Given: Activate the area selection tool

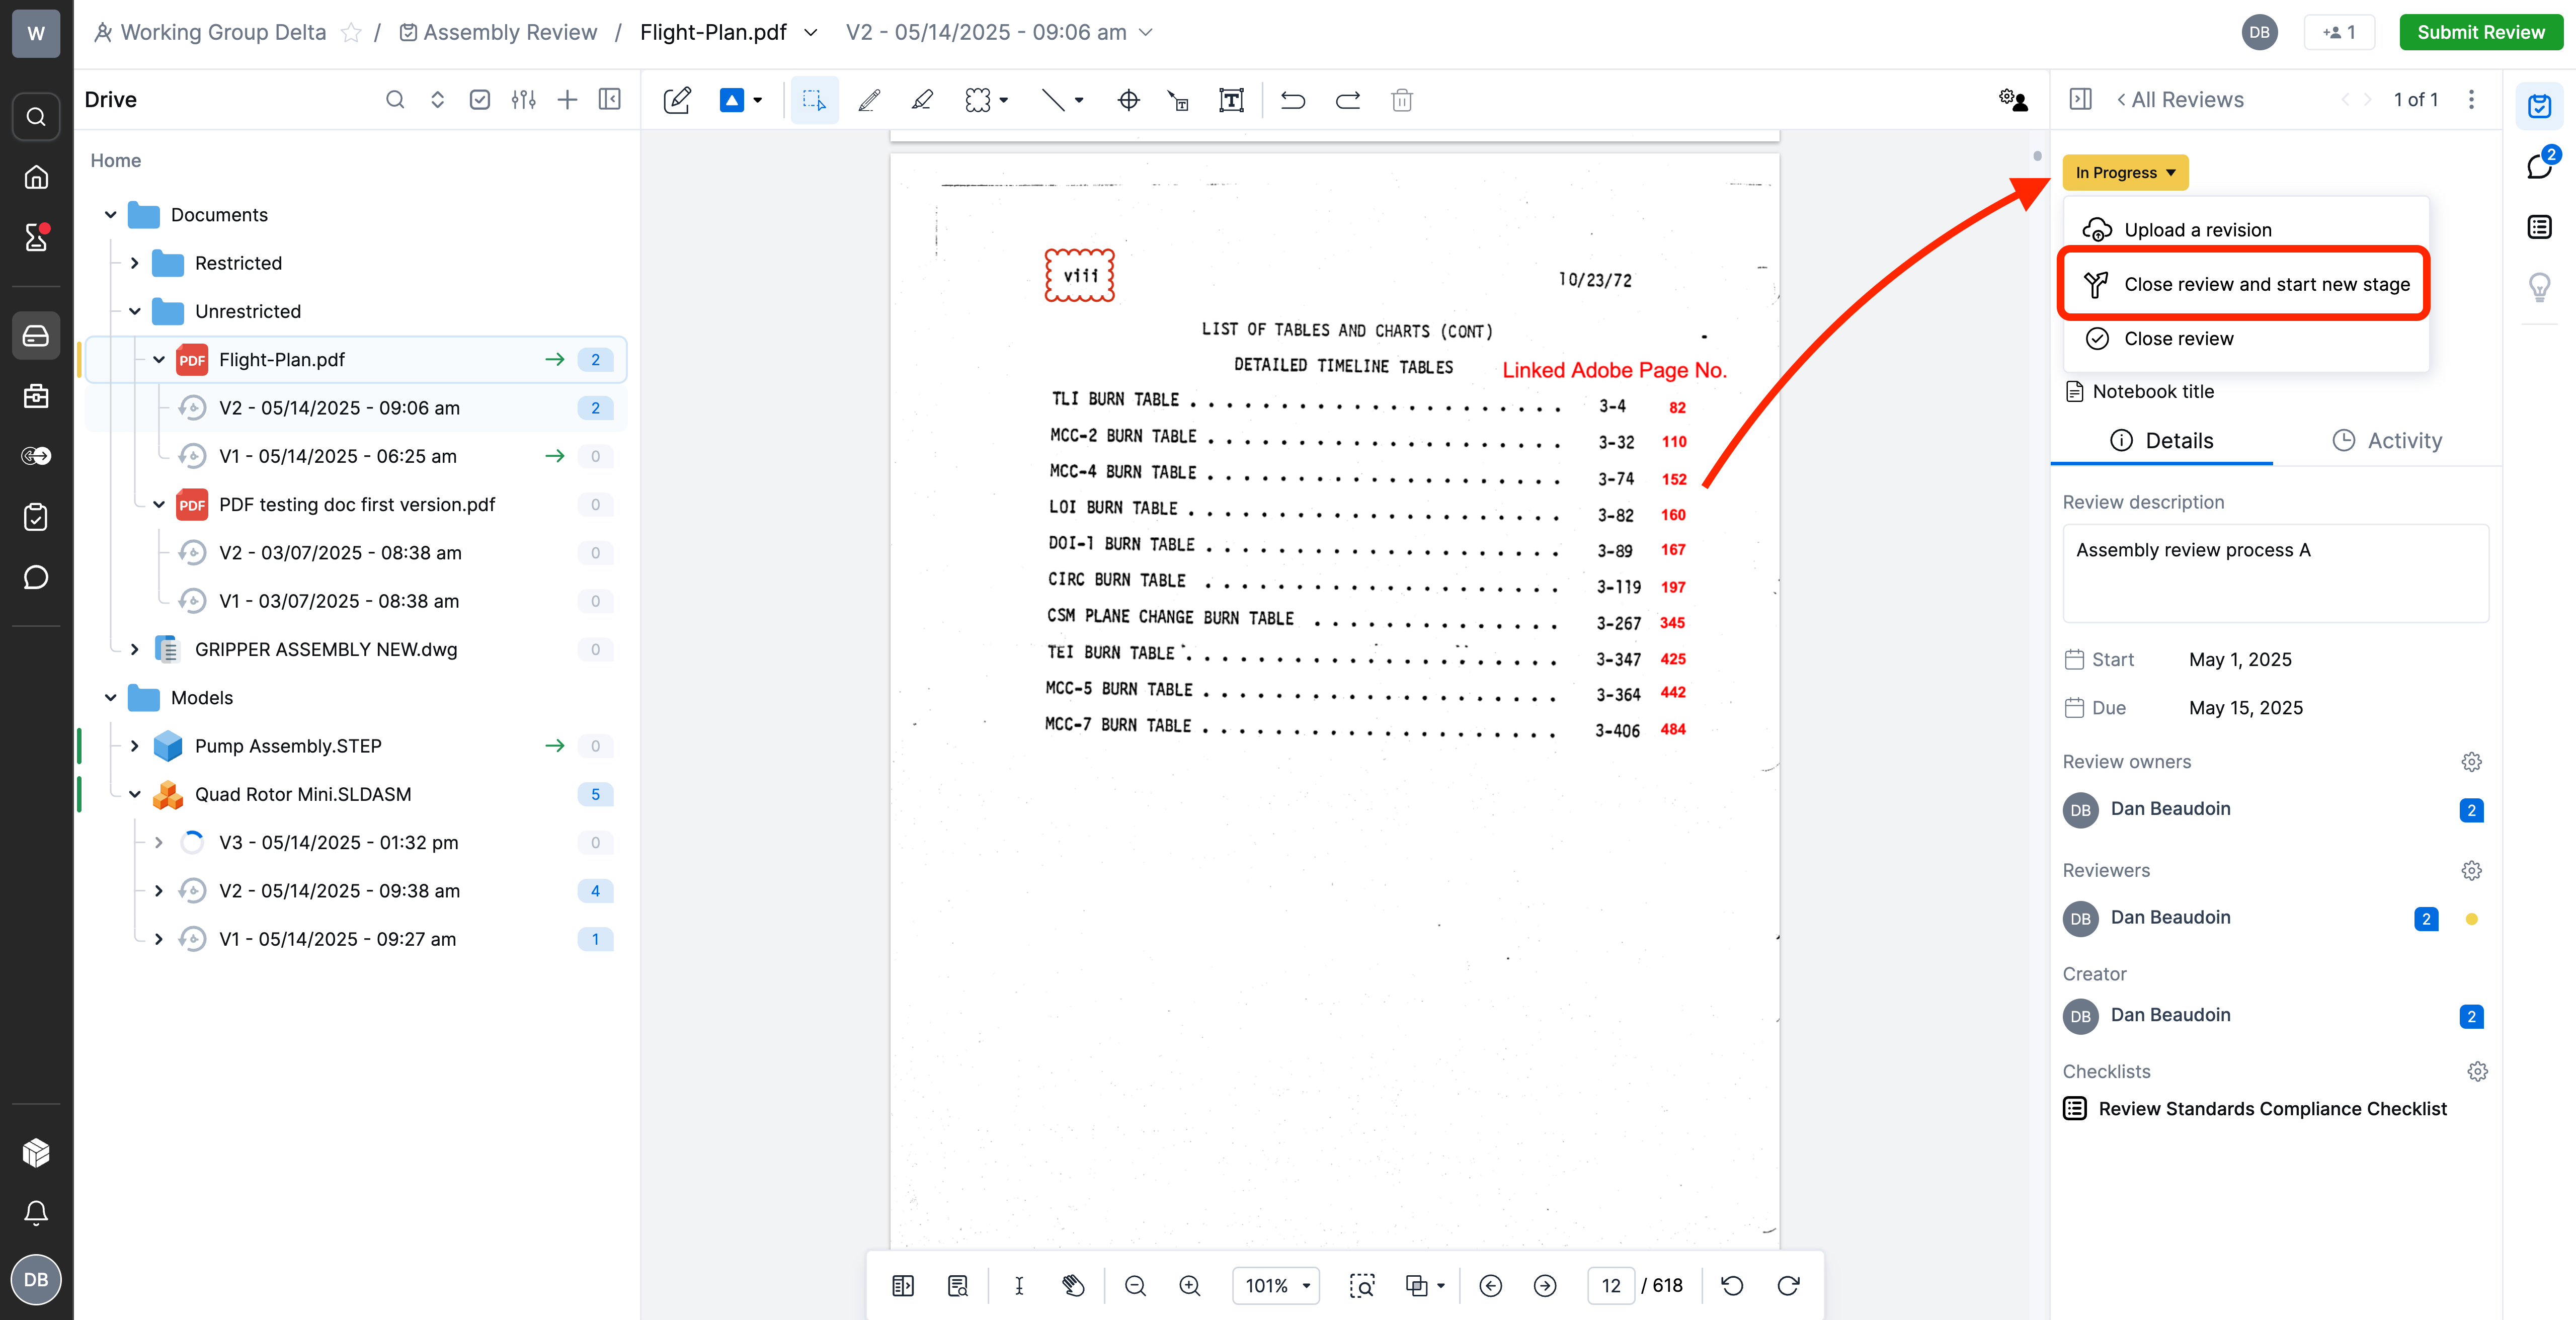Looking at the screenshot, I should click(x=814, y=100).
